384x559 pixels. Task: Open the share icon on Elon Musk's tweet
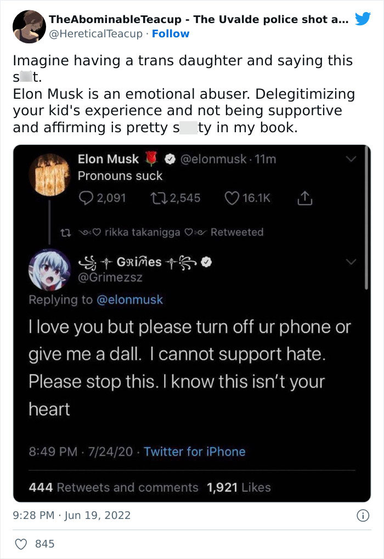tap(304, 198)
